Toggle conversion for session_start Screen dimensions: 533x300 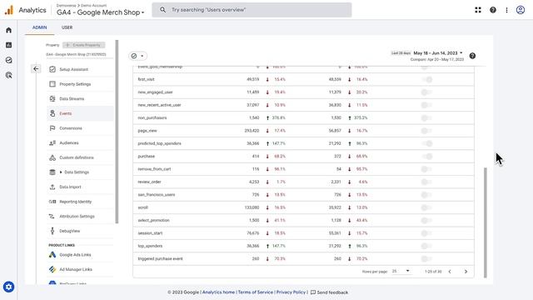[426, 233]
